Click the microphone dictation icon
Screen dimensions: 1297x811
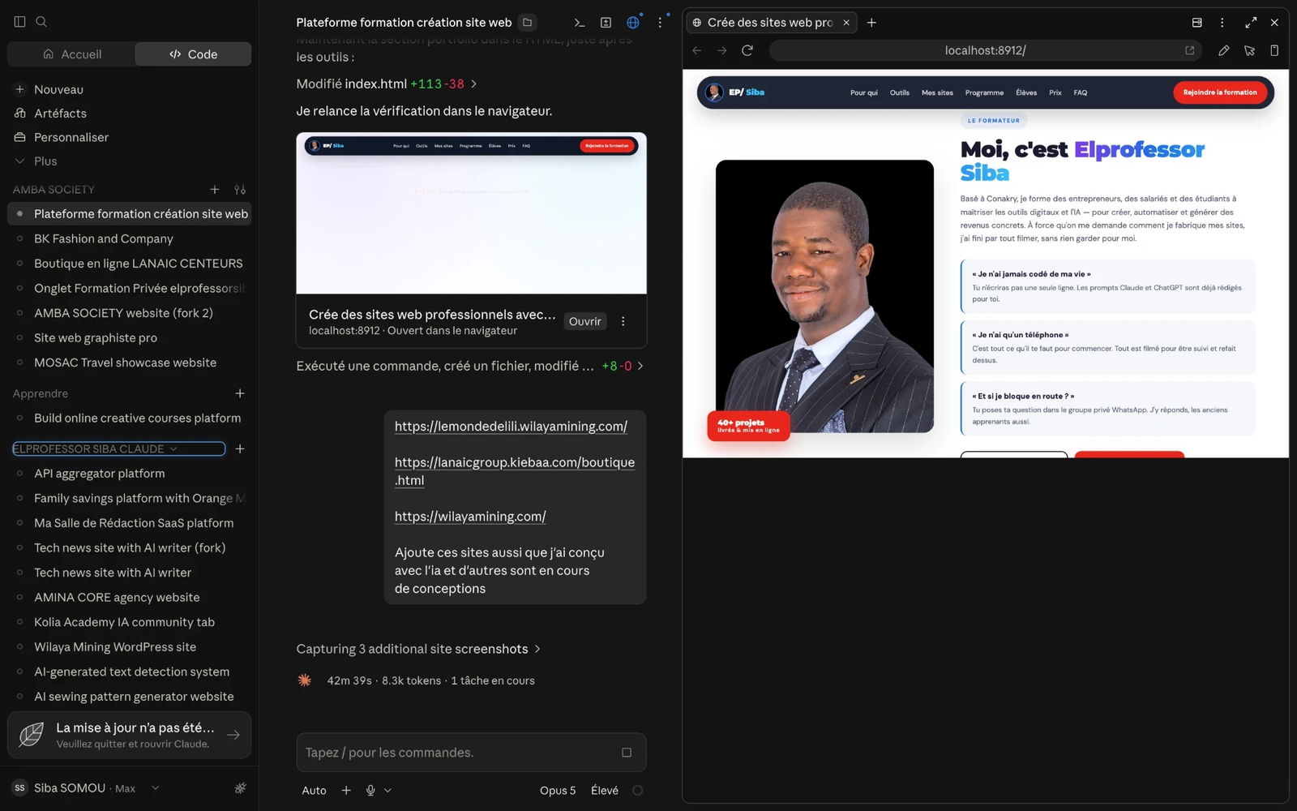[370, 791]
